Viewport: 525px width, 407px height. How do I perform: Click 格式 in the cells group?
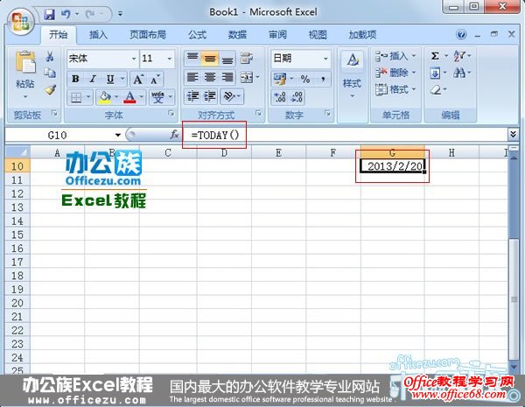(x=395, y=89)
